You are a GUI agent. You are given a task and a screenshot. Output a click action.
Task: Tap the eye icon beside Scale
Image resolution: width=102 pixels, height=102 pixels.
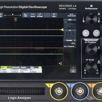(x=87, y=60)
